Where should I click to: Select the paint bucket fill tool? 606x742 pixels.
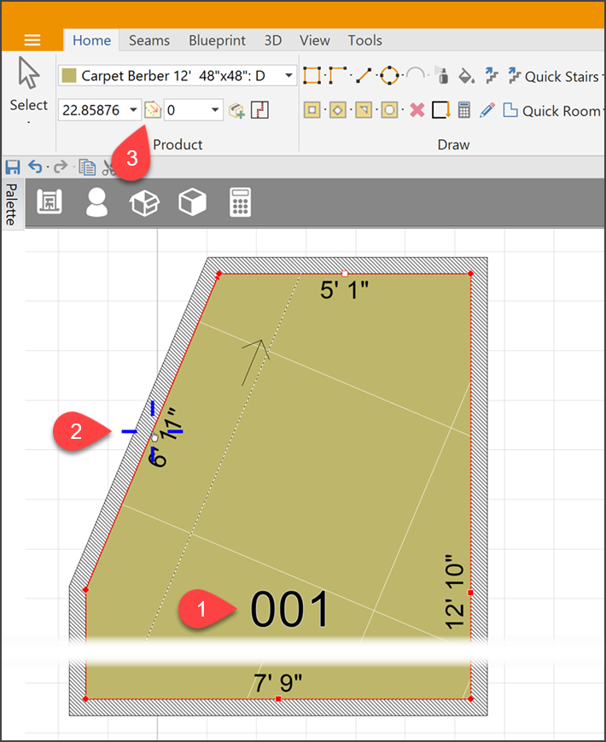(x=466, y=76)
